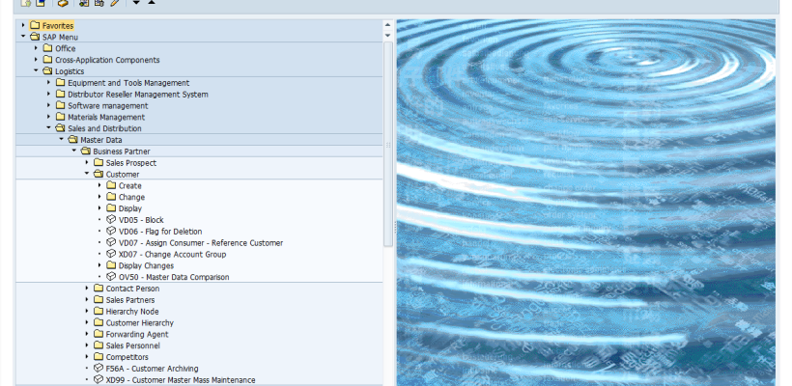Select the 'Display Changes' label
The height and width of the screenshot is (386, 792).
[146, 266]
